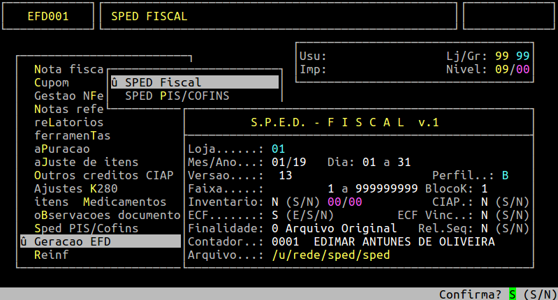558x300 pixels.
Task: Open the Reinf menu entry
Action: (52, 255)
